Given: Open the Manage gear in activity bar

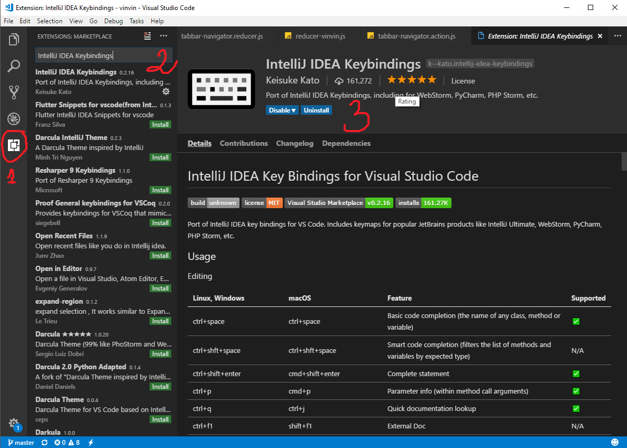Looking at the screenshot, I should (14, 423).
